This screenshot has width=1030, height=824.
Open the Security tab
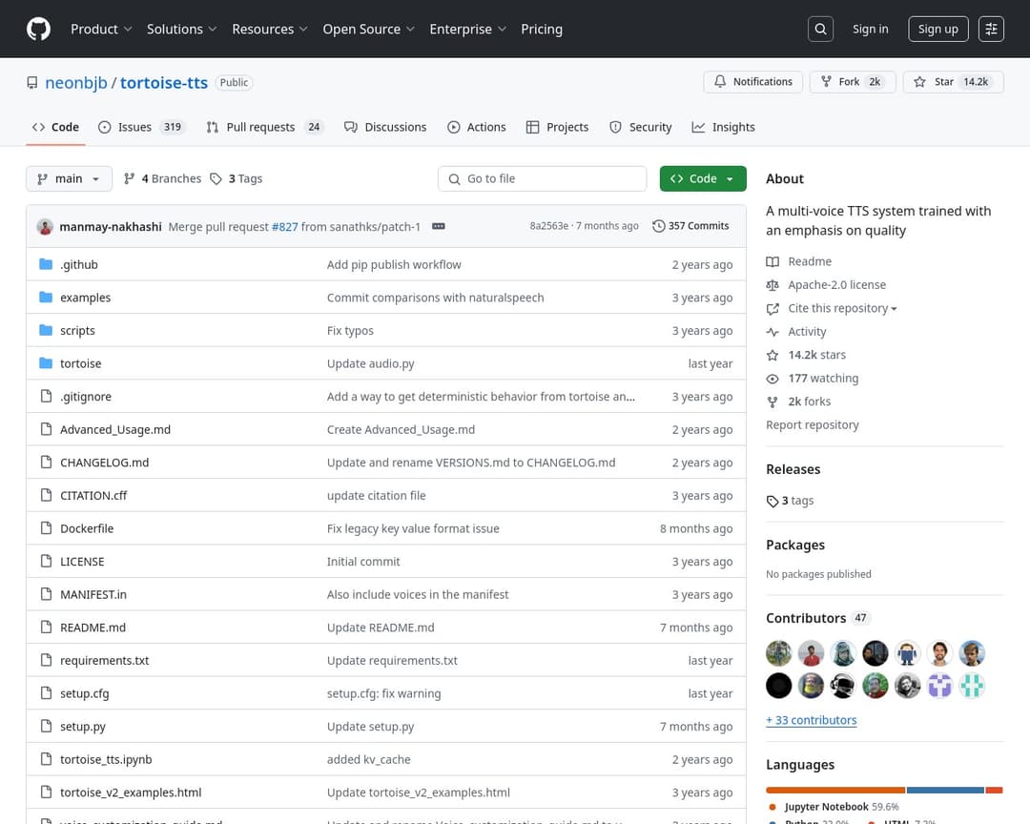pyautogui.click(x=641, y=127)
